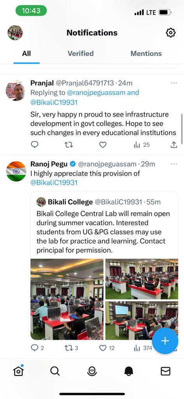Like Ranoj Pegu's tweet
The image size is (184, 399).
click(x=103, y=348)
